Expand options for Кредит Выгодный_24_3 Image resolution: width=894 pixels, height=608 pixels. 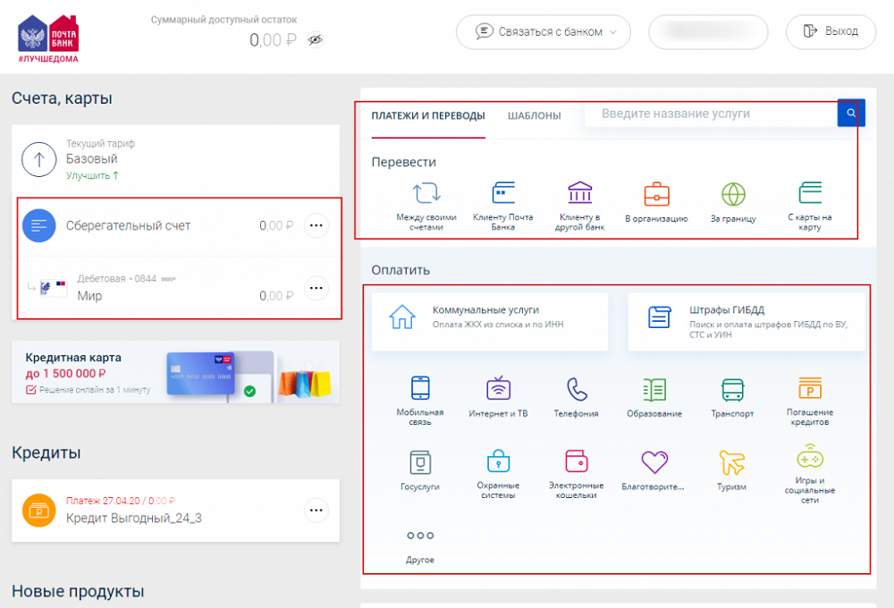(x=316, y=511)
